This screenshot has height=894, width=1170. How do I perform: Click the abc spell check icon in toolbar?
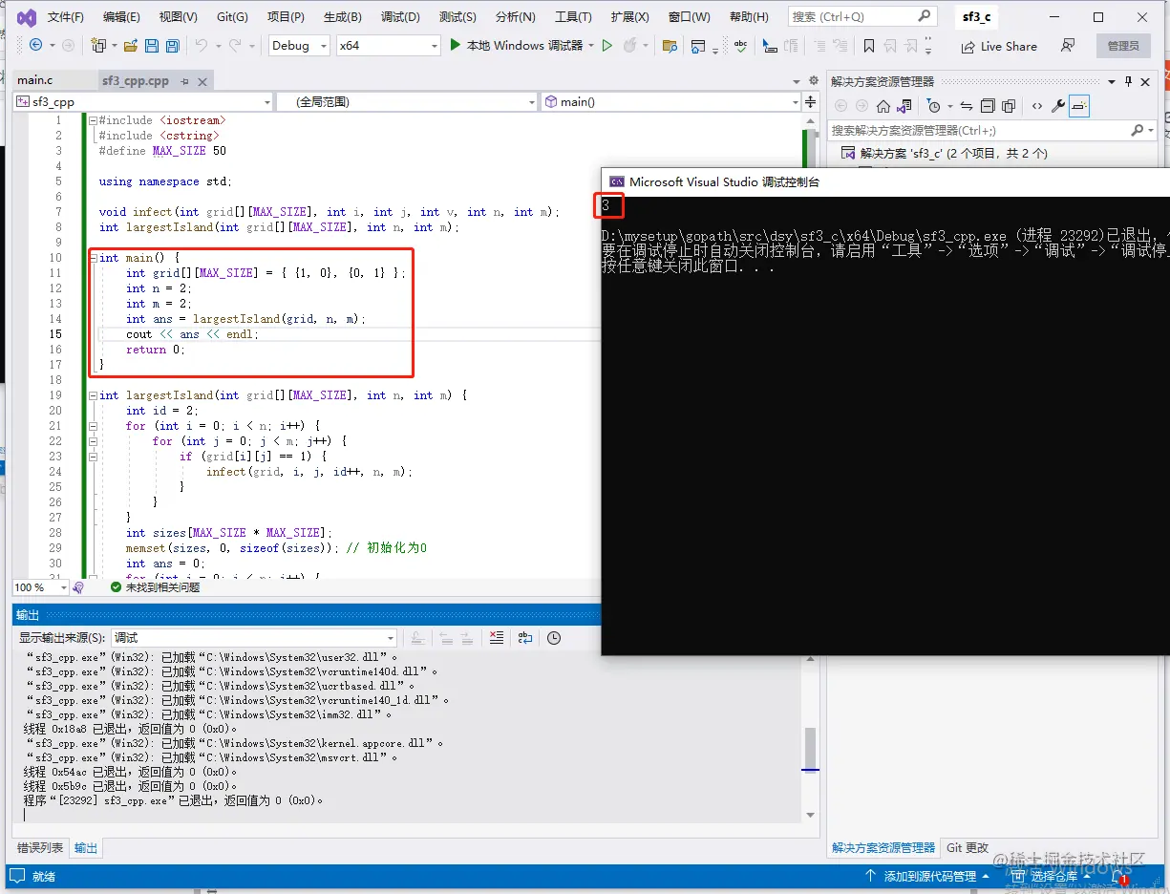(740, 45)
